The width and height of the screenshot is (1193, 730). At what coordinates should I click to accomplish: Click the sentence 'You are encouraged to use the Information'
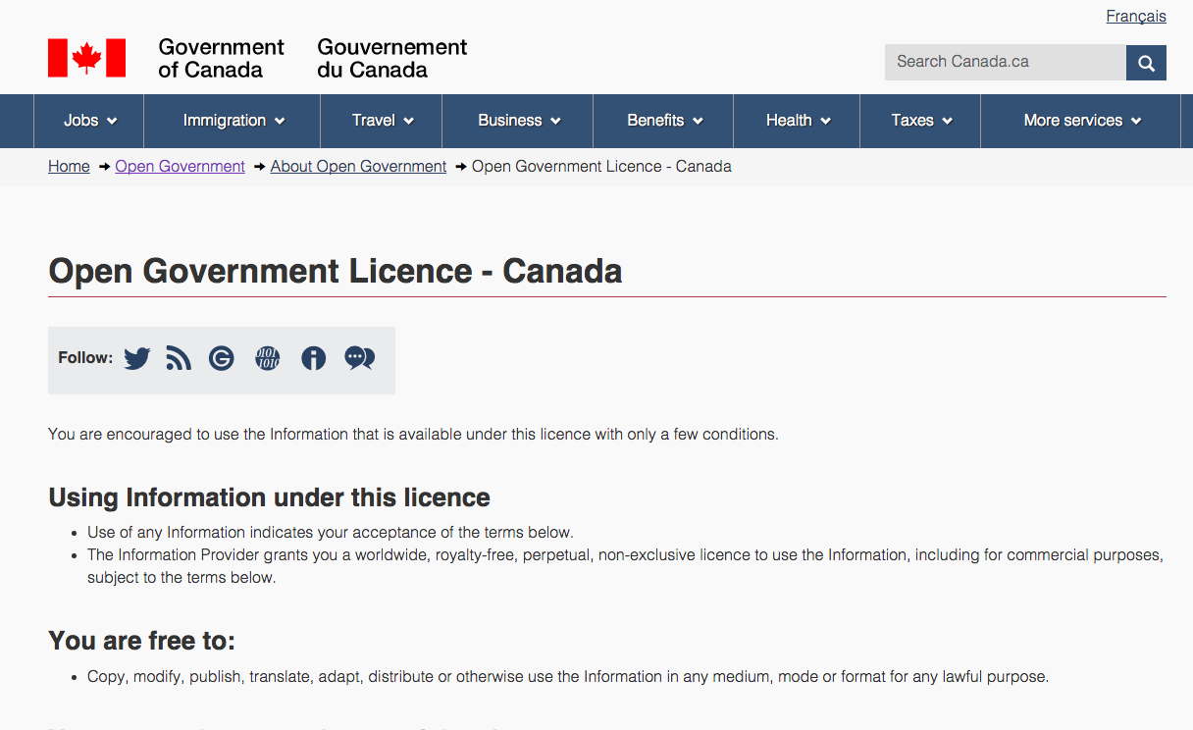(413, 435)
